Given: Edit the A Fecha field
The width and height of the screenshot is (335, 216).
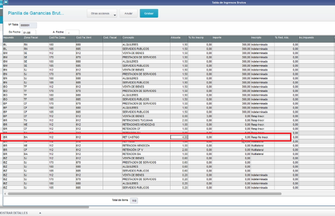Looking at the screenshot, I should tap(73, 32).
